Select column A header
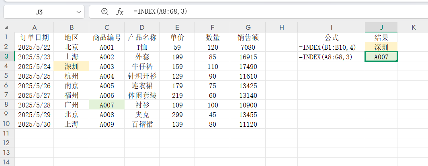This screenshot has width=428, height=166. (x=34, y=27)
